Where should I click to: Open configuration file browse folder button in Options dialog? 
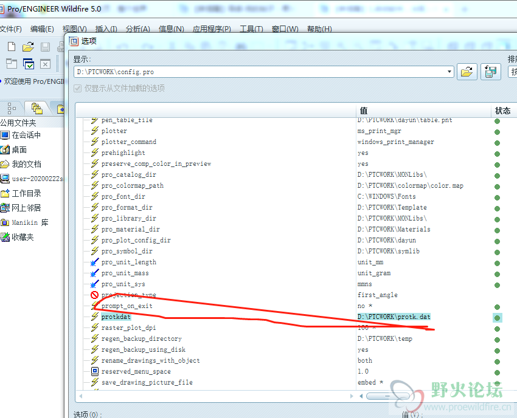pyautogui.click(x=467, y=72)
